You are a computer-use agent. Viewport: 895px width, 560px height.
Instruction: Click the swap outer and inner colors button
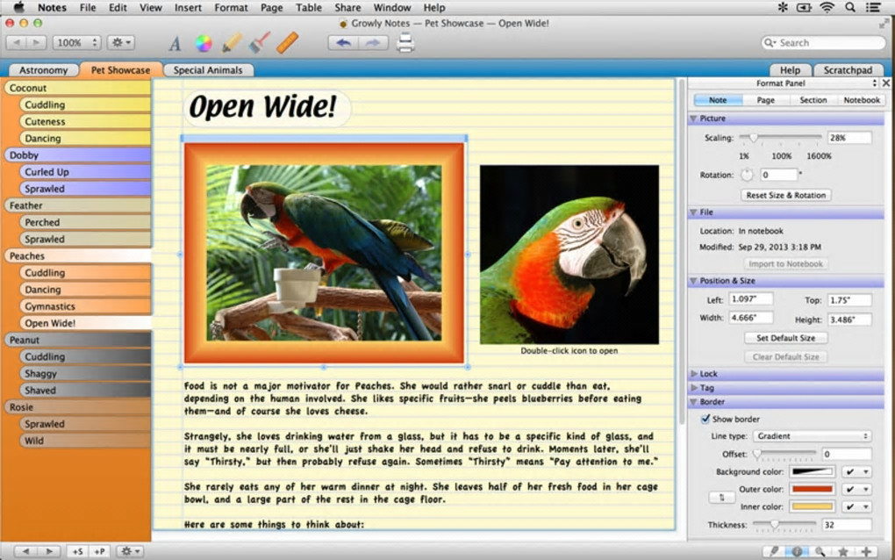pos(721,498)
